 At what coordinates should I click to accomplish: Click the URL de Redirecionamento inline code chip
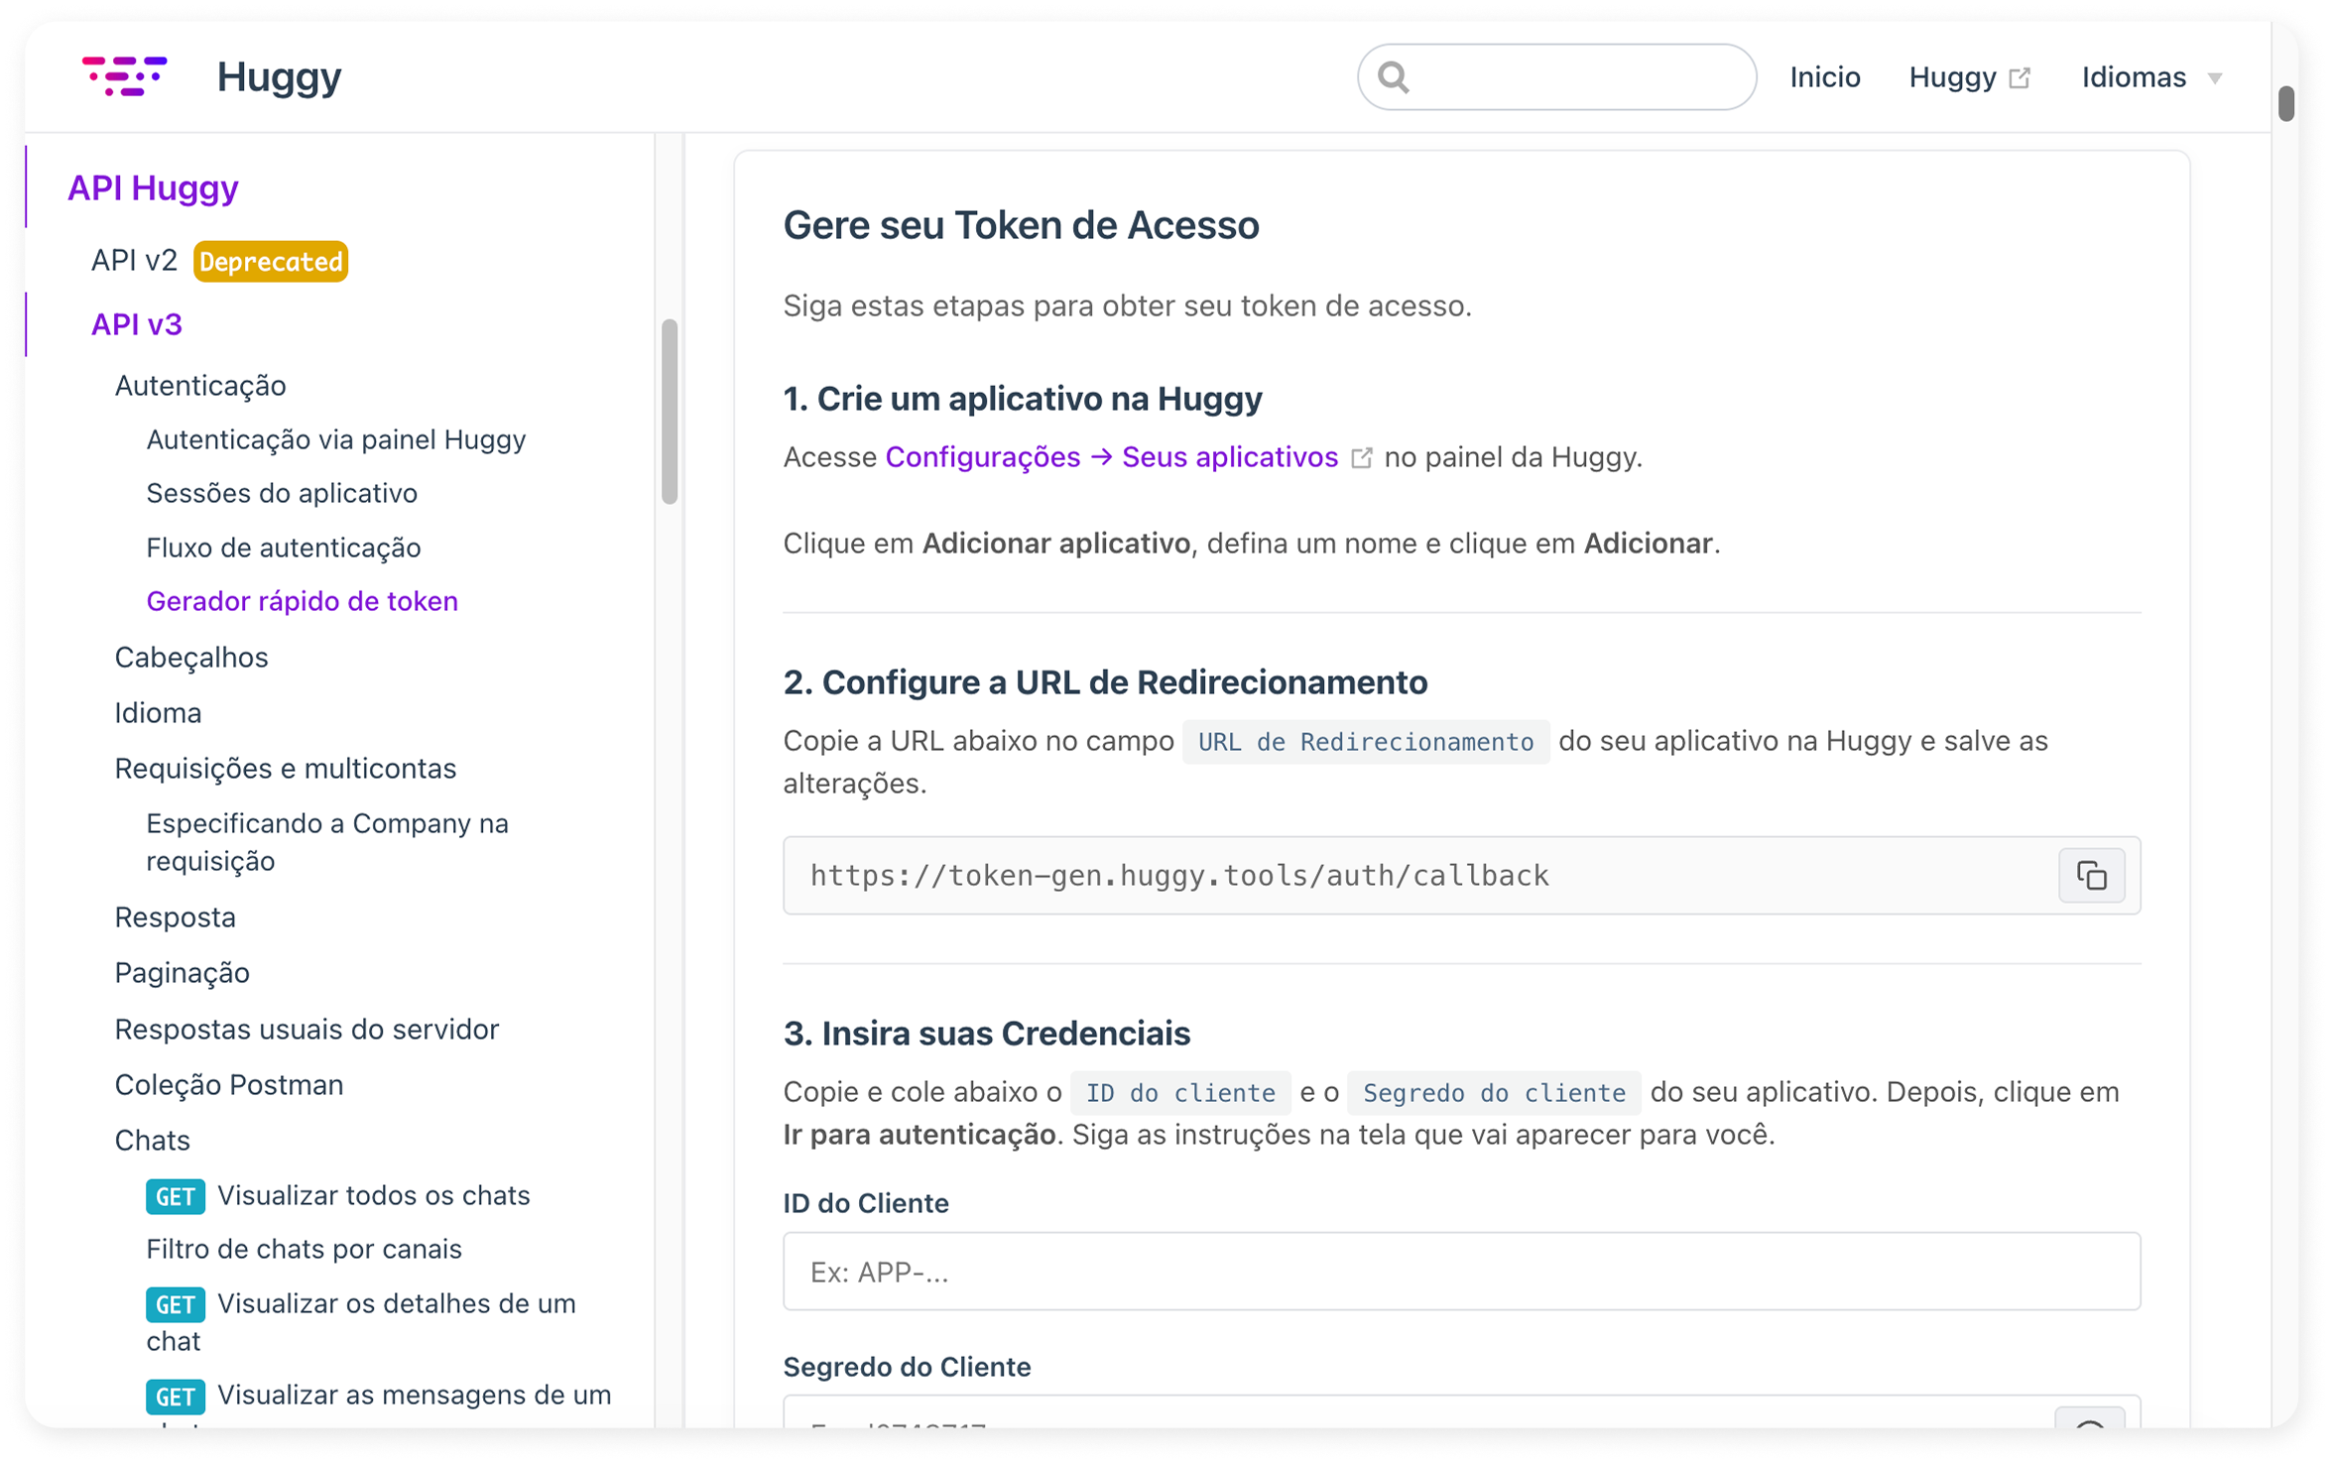point(1366,742)
